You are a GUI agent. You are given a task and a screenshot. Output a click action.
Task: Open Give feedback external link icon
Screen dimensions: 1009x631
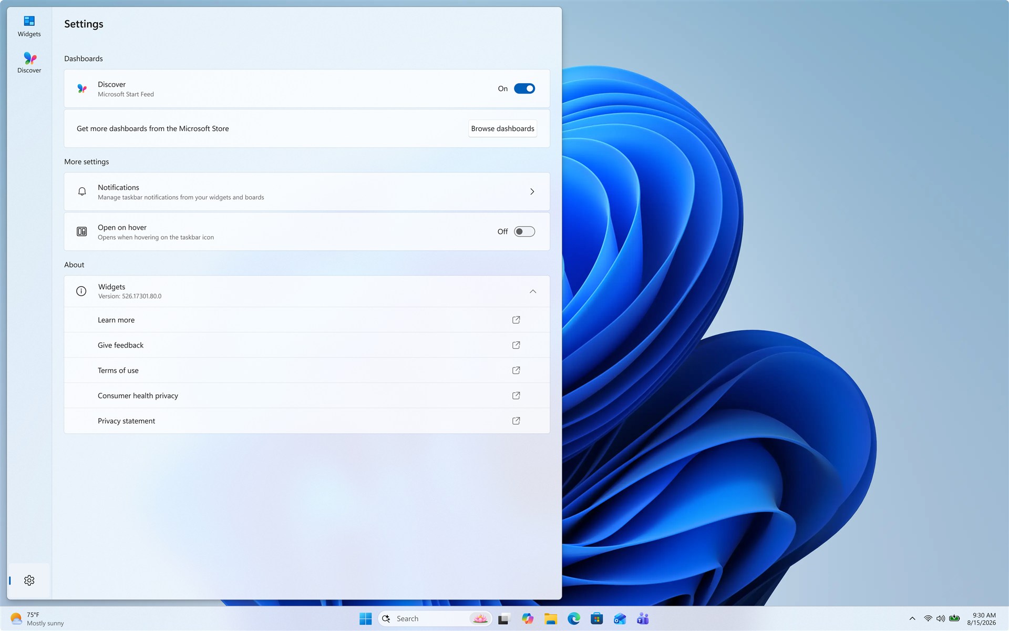point(516,345)
